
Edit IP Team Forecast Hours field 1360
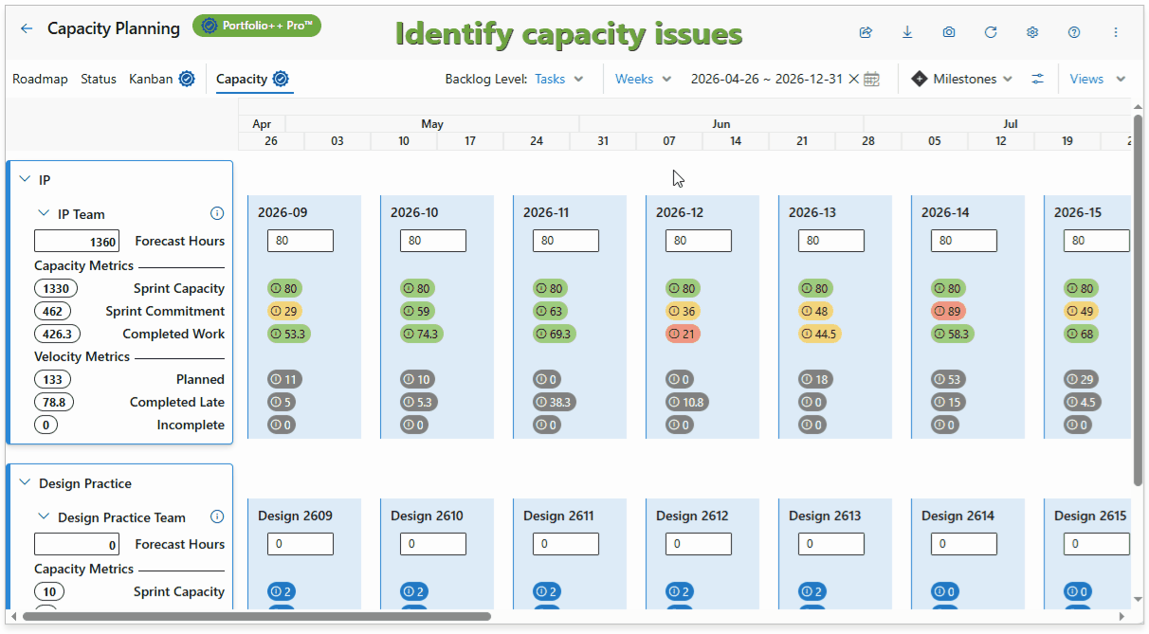coord(78,242)
